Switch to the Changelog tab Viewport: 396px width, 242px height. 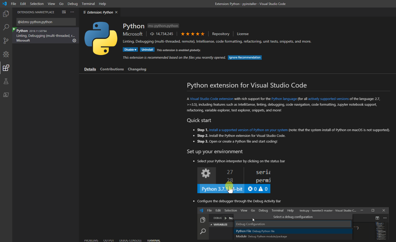[137, 69]
